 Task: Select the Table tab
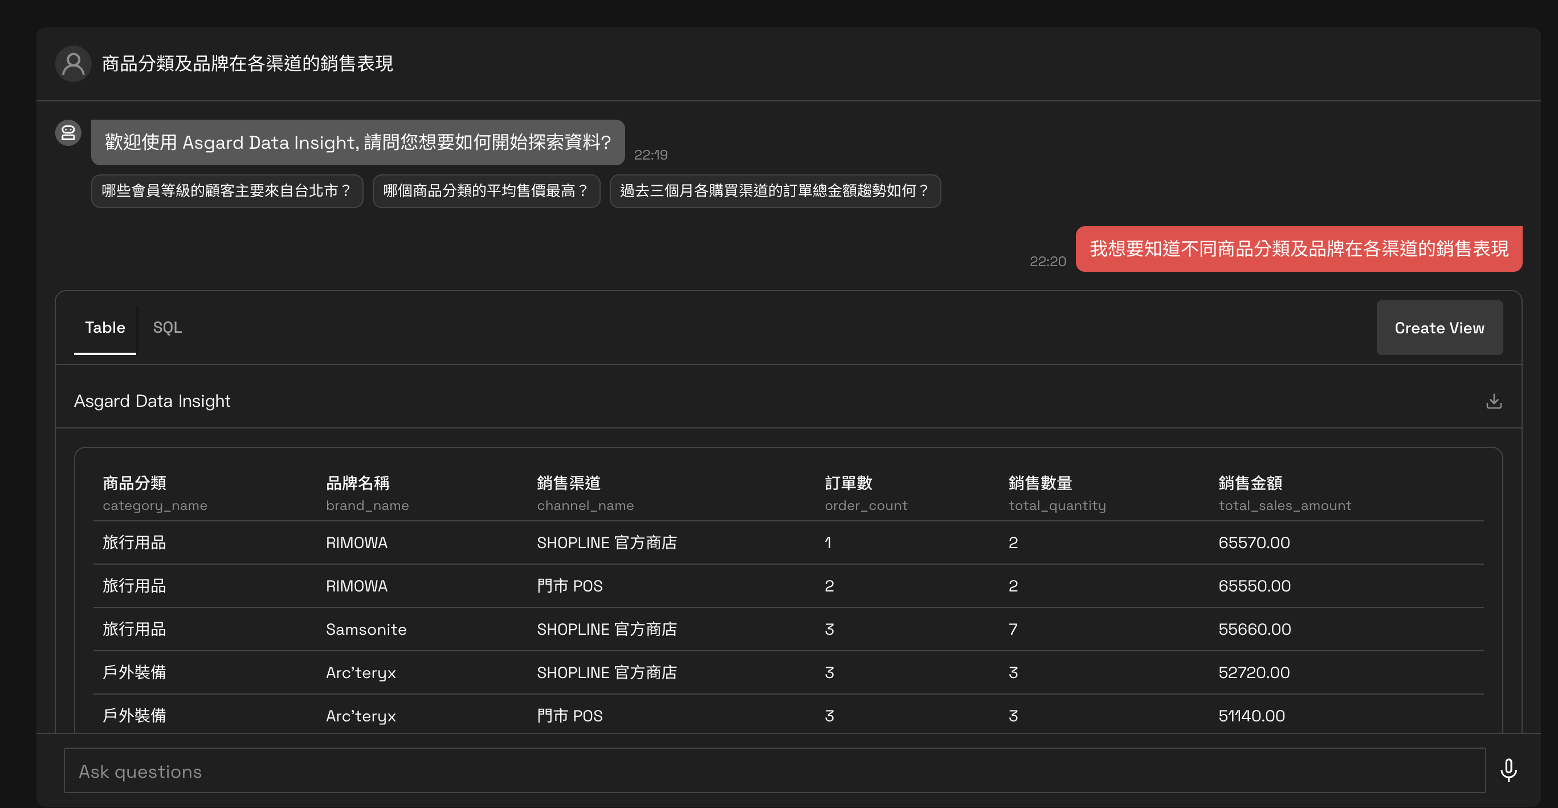(x=105, y=328)
